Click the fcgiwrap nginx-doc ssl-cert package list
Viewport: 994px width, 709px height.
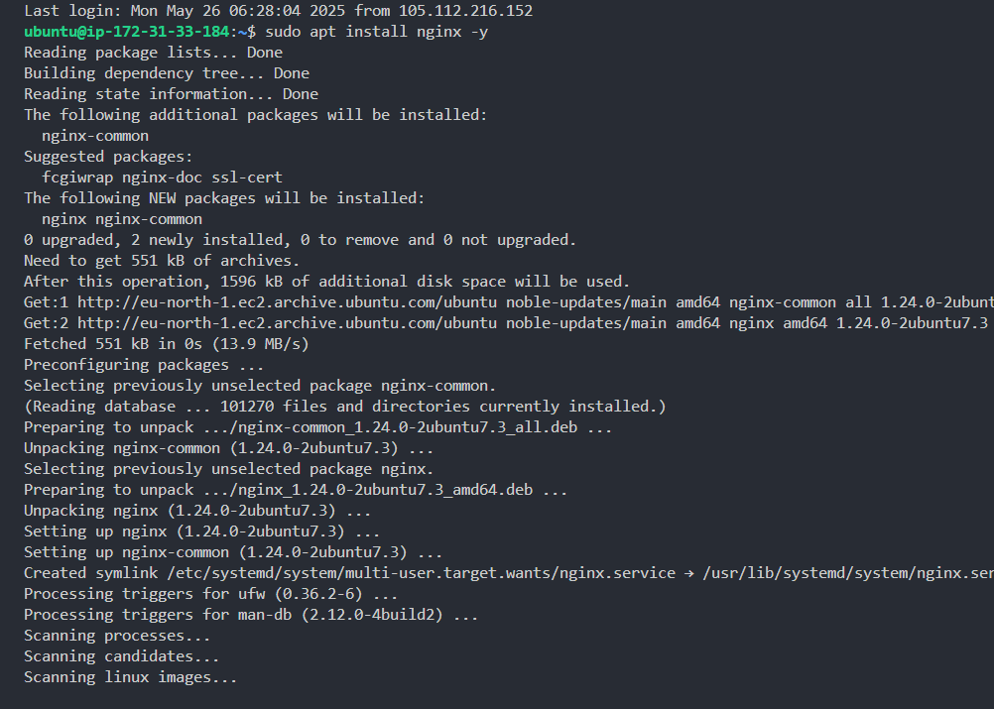pos(162,177)
